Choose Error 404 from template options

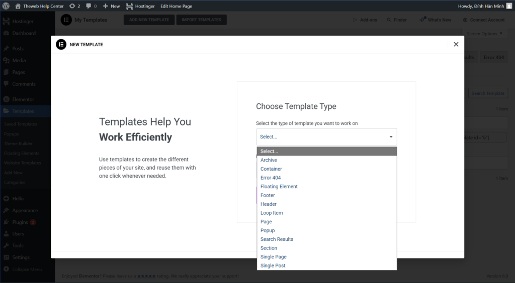[271, 178]
